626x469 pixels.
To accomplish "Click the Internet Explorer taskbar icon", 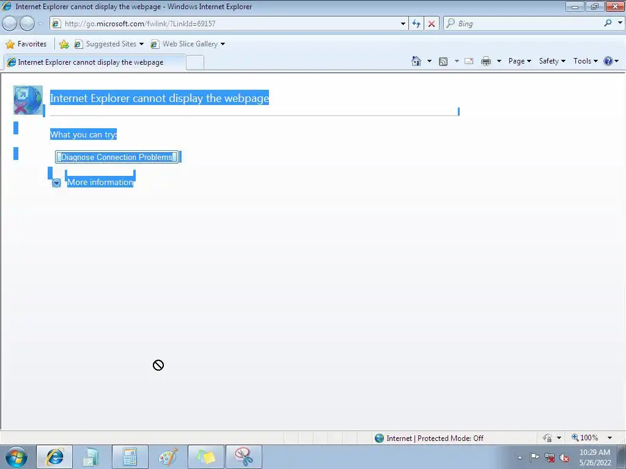I will [54, 457].
